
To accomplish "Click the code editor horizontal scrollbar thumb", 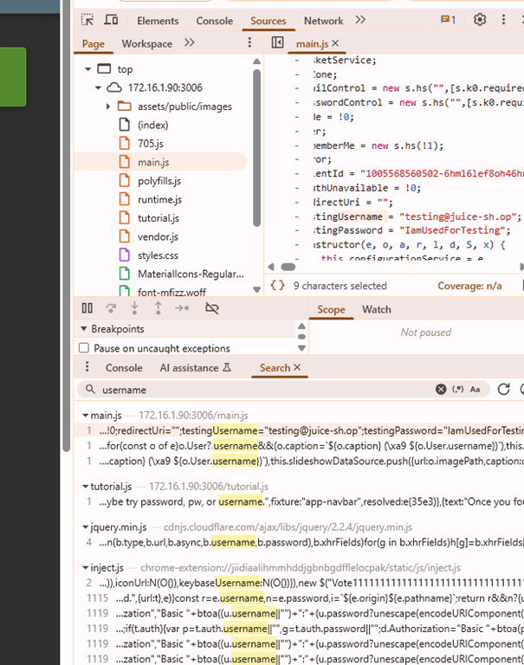I will click(x=288, y=267).
